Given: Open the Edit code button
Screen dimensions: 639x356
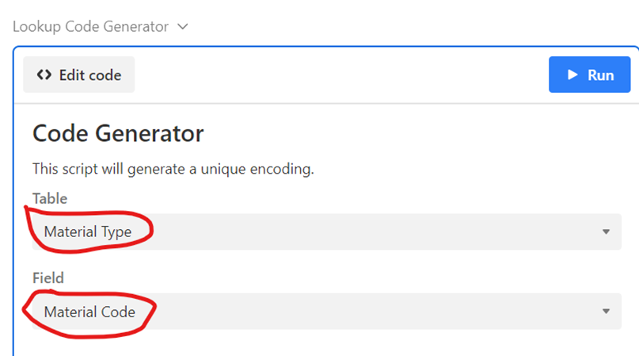Looking at the screenshot, I should tap(78, 75).
